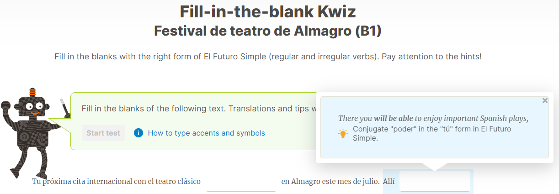
Task: Click the Conjugate "poder" hint text
Action: [432, 133]
